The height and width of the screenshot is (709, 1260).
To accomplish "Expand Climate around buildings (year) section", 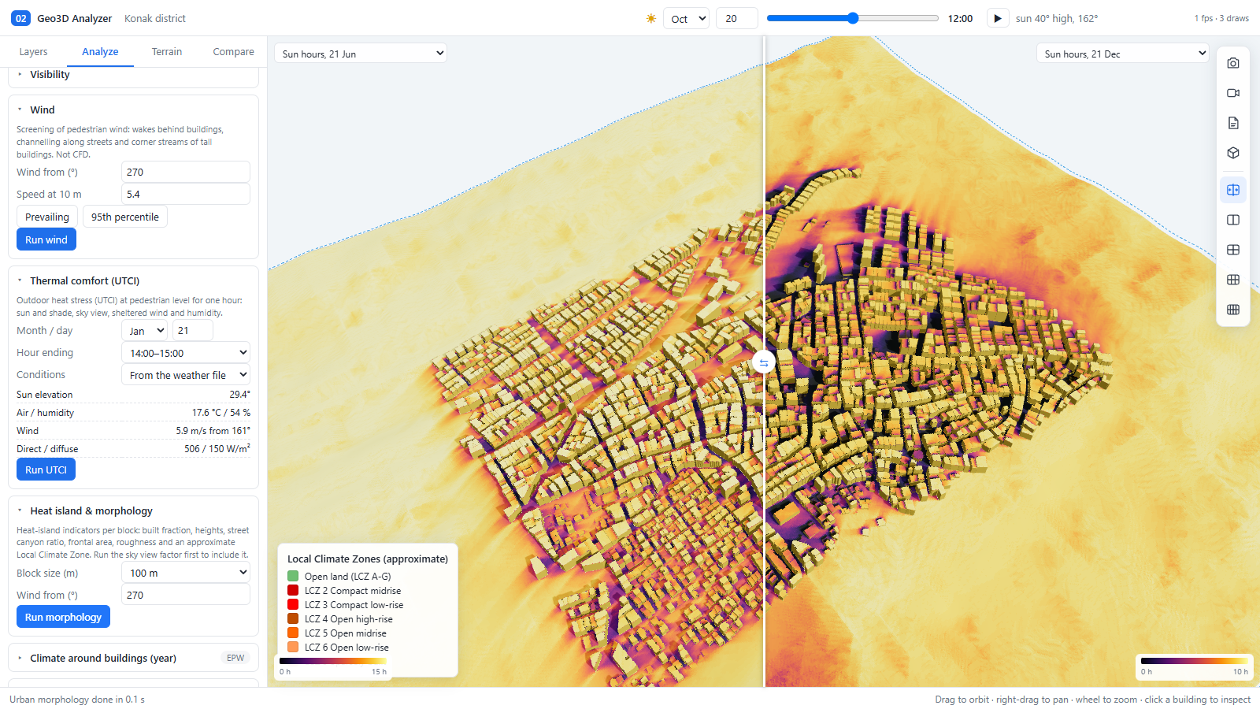I will point(133,659).
